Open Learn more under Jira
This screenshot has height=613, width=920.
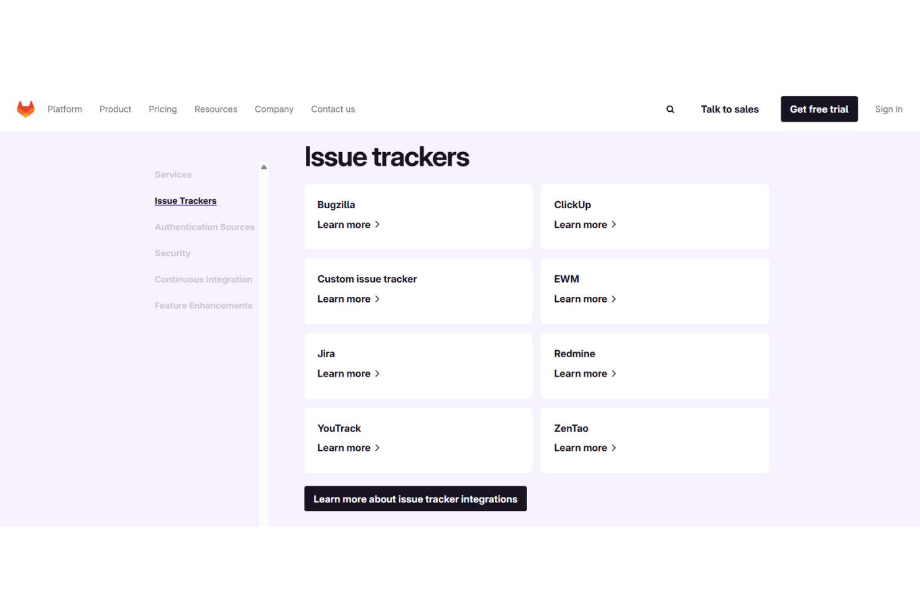(x=344, y=373)
